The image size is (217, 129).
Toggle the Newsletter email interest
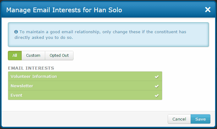pyautogui.click(x=85, y=86)
